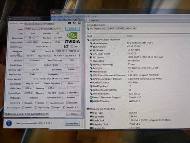This screenshot has width=190, height=143.
Task: Click the AIDA64 Report page icon
Action: pyautogui.click(x=88, y=20)
